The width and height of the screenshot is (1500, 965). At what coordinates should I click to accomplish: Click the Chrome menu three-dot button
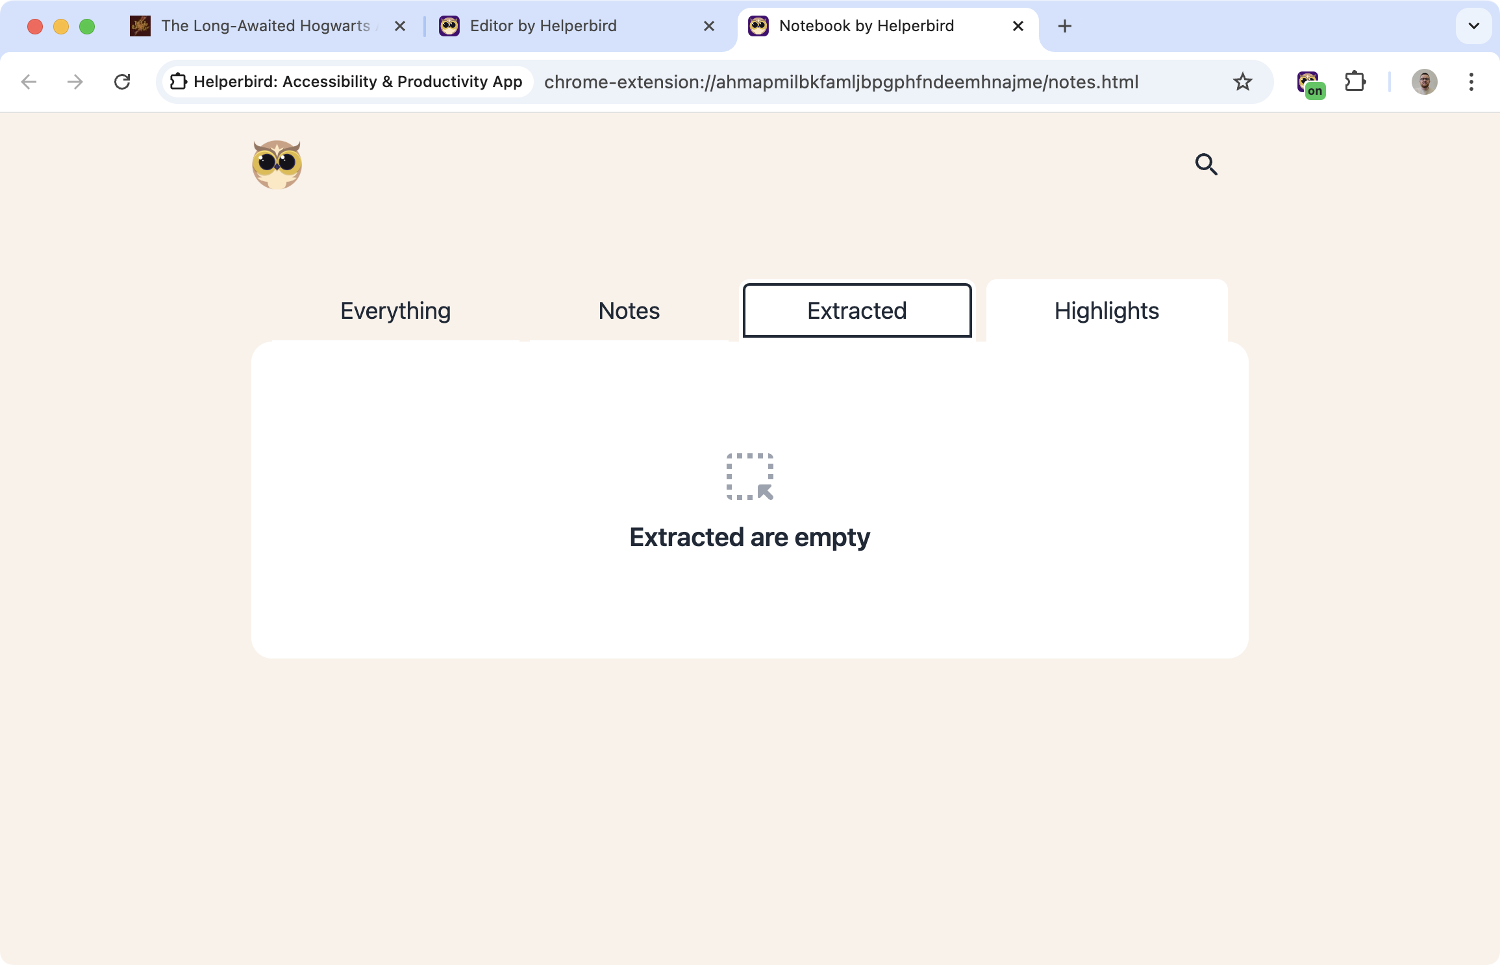click(1474, 81)
